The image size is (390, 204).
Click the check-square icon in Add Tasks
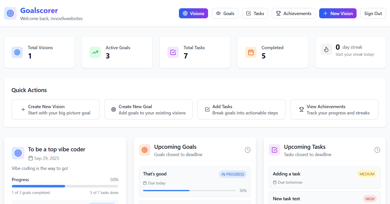(x=207, y=109)
